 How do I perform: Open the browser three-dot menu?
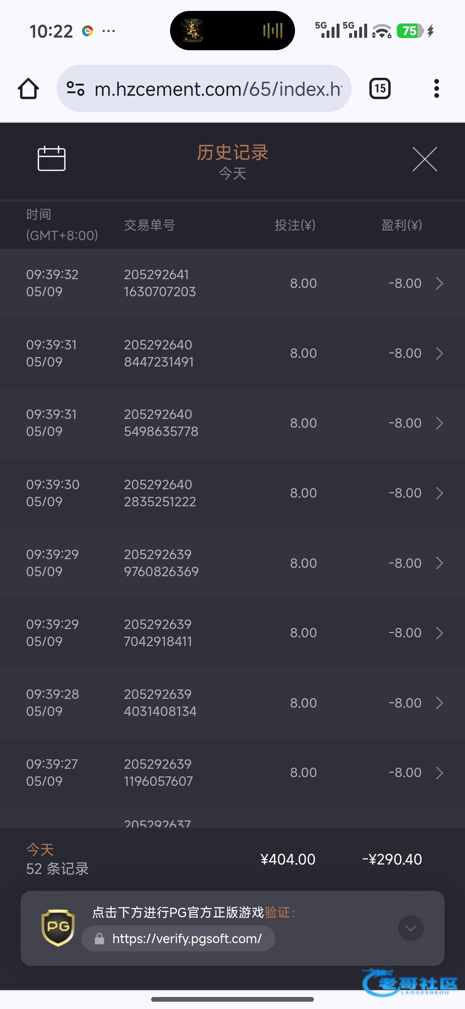(436, 88)
